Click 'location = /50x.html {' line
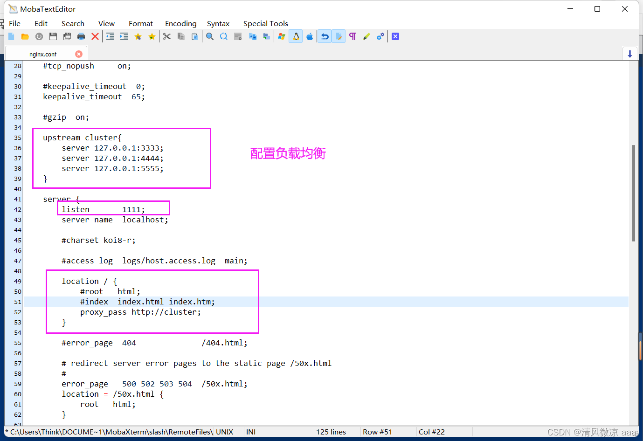The height and width of the screenshot is (441, 643). (113, 394)
